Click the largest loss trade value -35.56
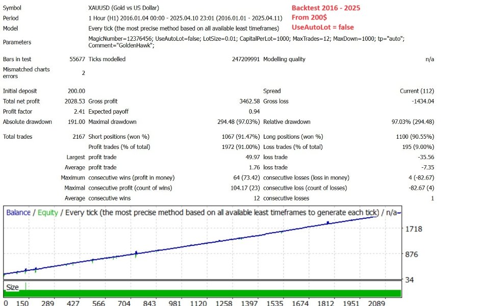Image resolution: width=482 pixels, height=306 pixels. click(x=426, y=157)
